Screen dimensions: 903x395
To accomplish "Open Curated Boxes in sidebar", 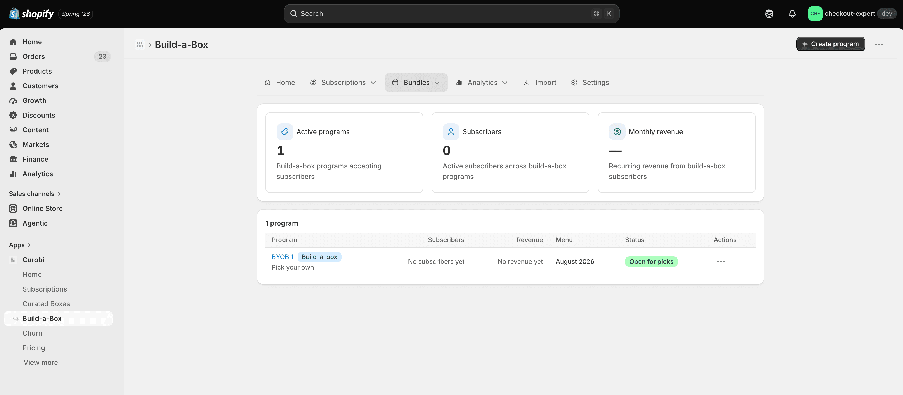I will pyautogui.click(x=46, y=304).
